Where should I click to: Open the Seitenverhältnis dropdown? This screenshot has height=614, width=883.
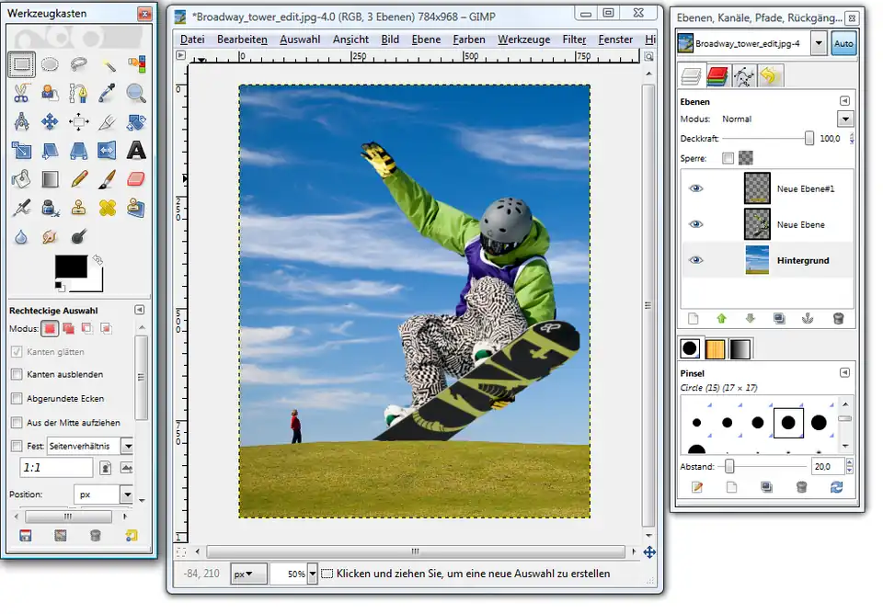(127, 446)
